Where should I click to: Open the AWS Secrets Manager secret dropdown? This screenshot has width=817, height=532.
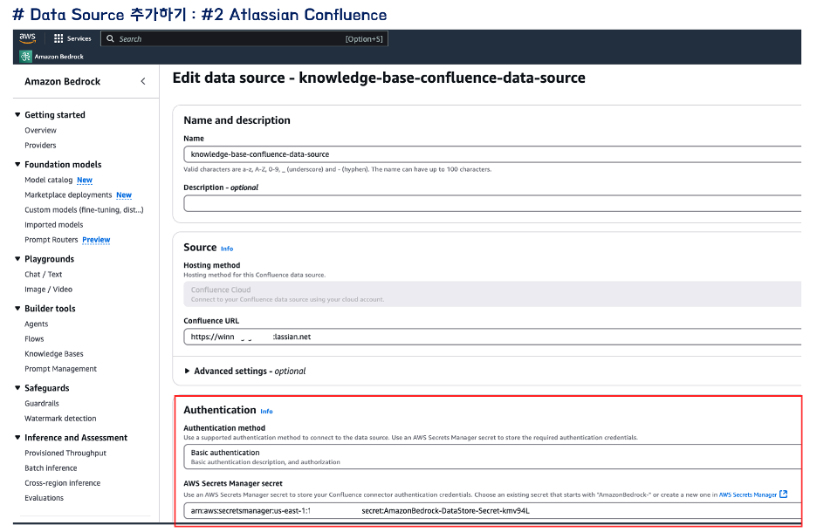[492, 511]
